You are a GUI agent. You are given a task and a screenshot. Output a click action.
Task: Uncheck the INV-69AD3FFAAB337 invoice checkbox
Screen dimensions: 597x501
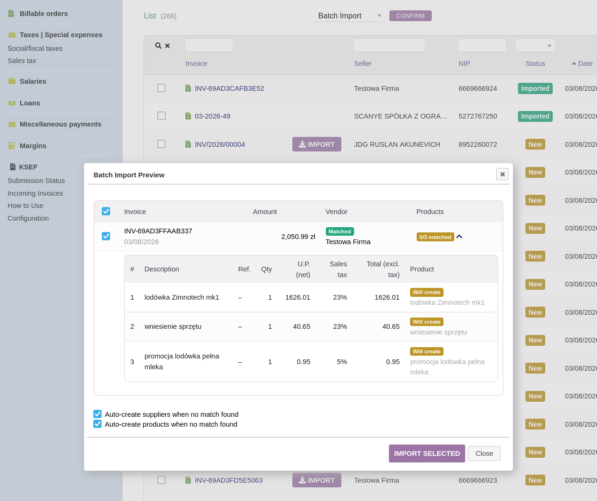point(106,236)
